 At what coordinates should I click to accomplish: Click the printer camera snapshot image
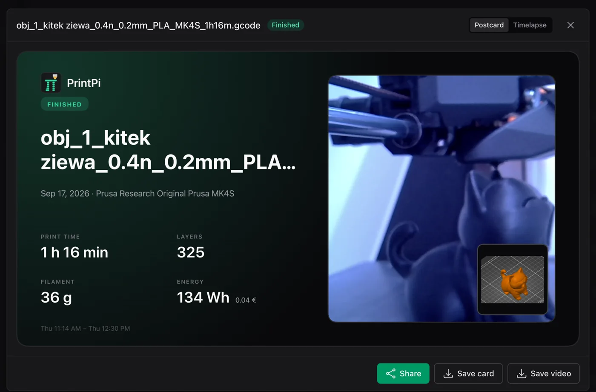click(441, 198)
